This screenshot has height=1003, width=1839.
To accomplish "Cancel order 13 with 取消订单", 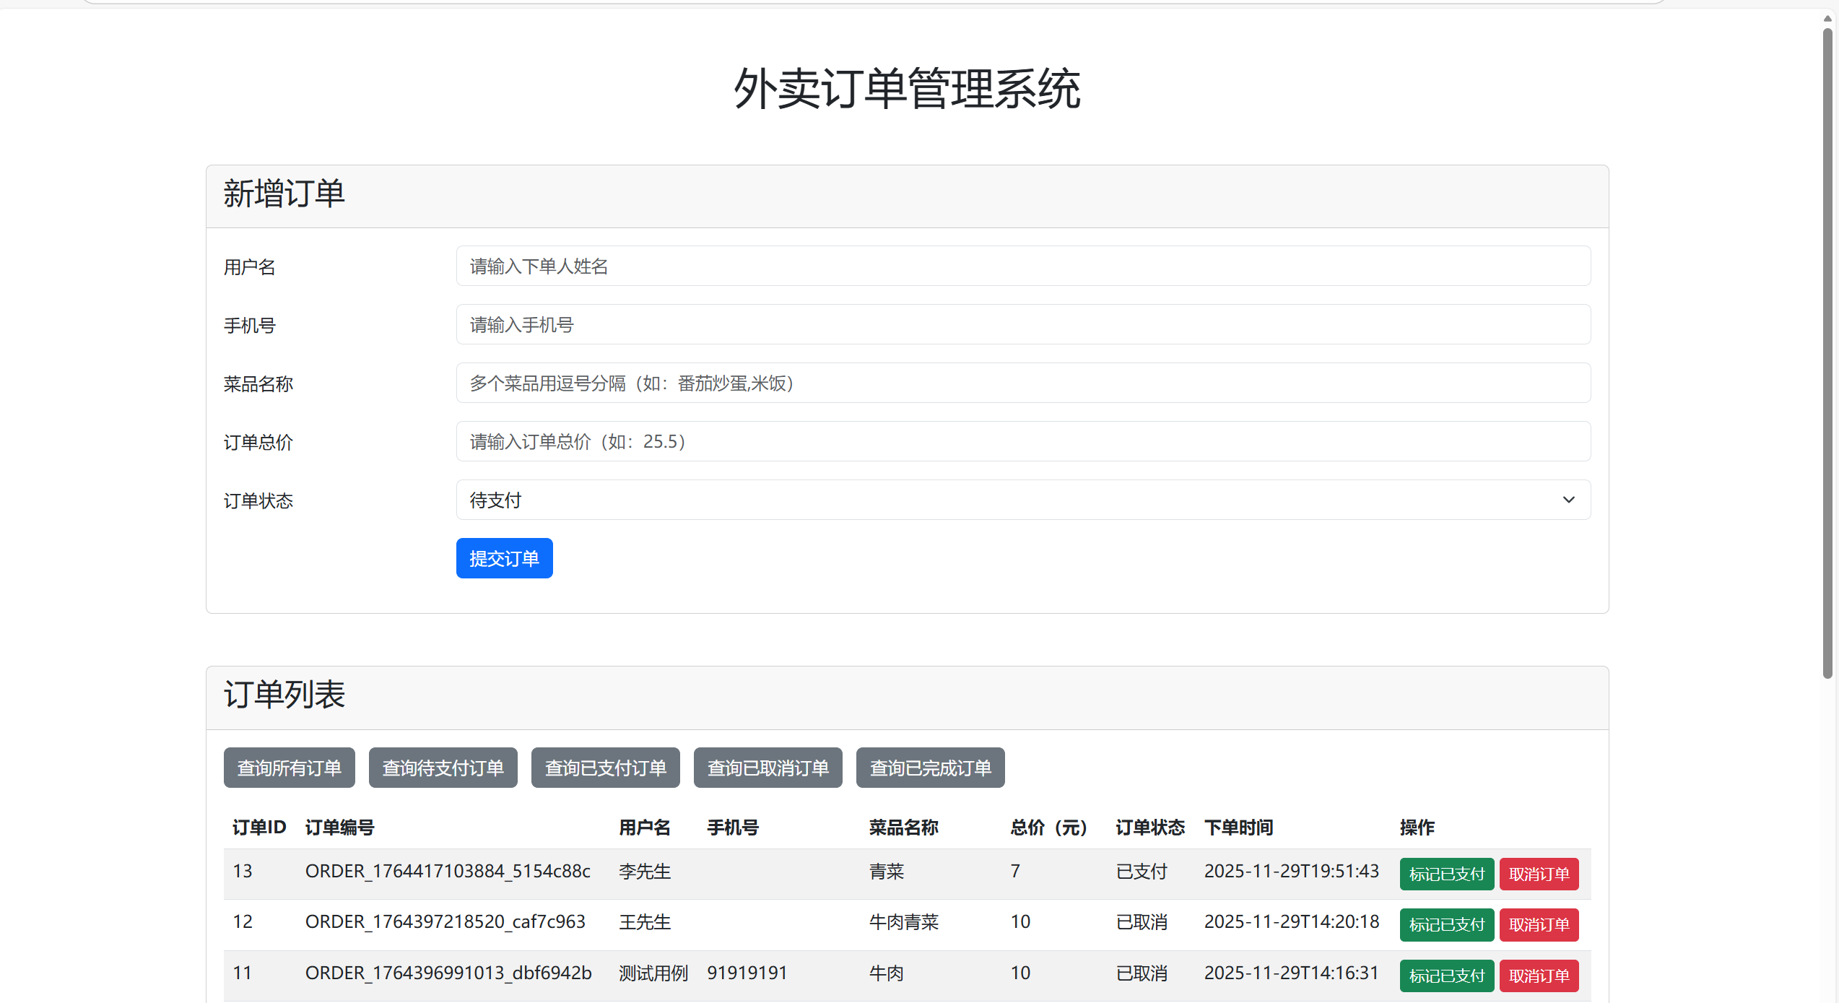I will coord(1539,874).
